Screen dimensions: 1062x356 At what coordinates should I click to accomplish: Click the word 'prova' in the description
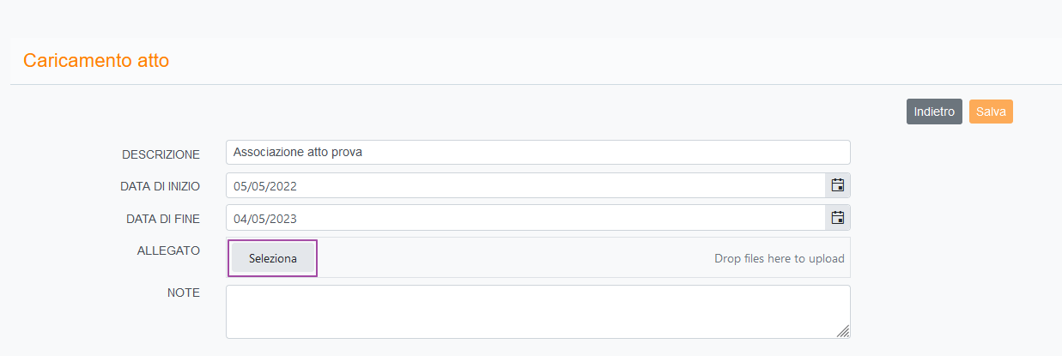[x=347, y=153]
